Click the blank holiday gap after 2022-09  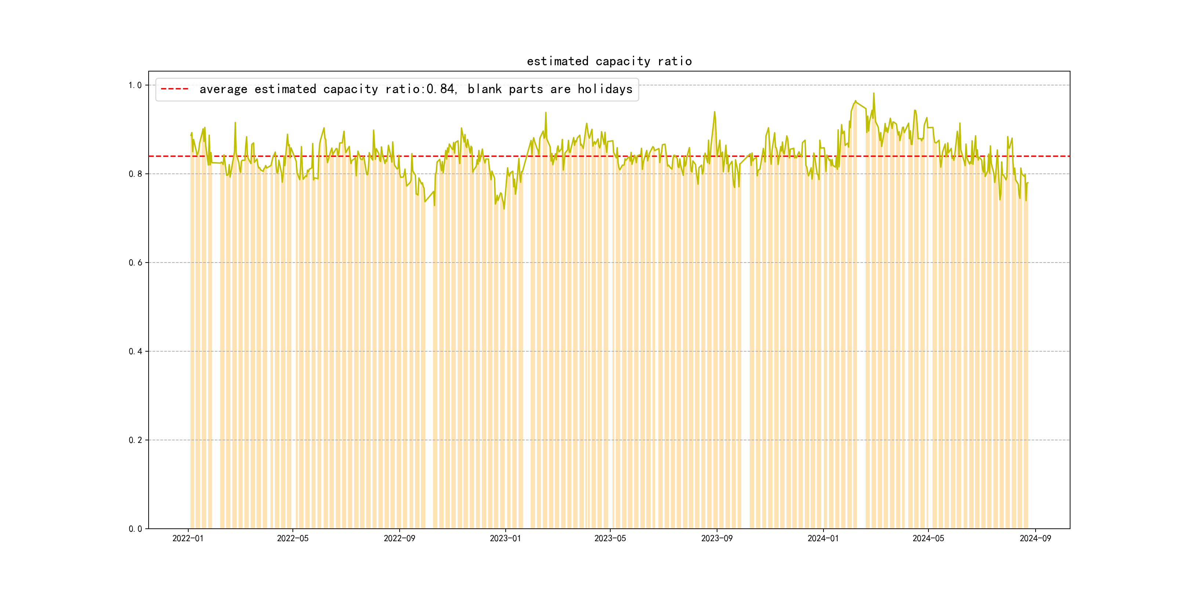point(429,369)
